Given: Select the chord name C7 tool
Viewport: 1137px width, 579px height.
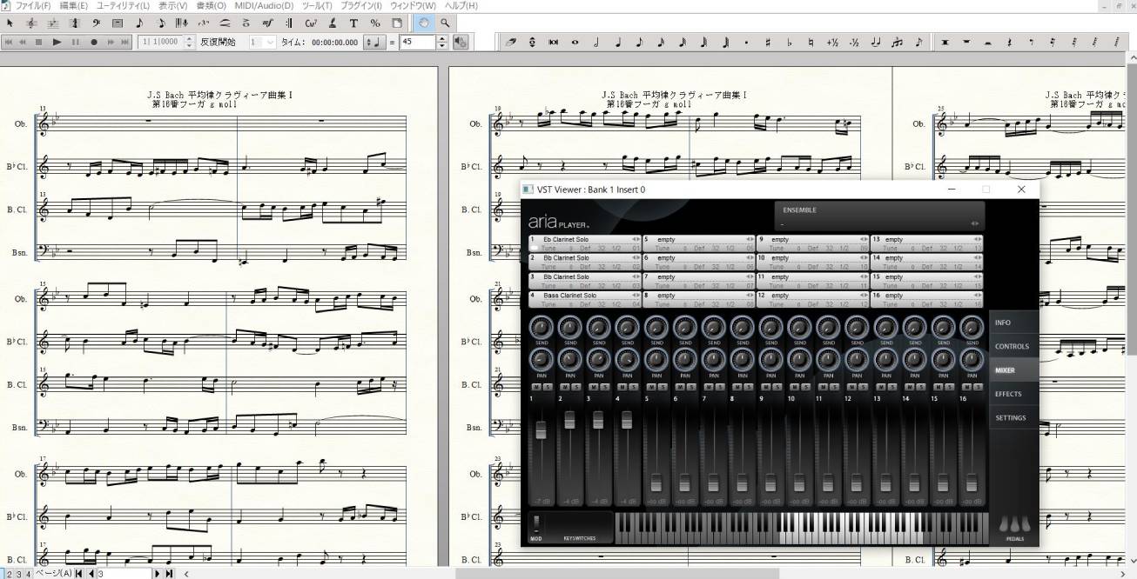Looking at the screenshot, I should coord(311,23).
